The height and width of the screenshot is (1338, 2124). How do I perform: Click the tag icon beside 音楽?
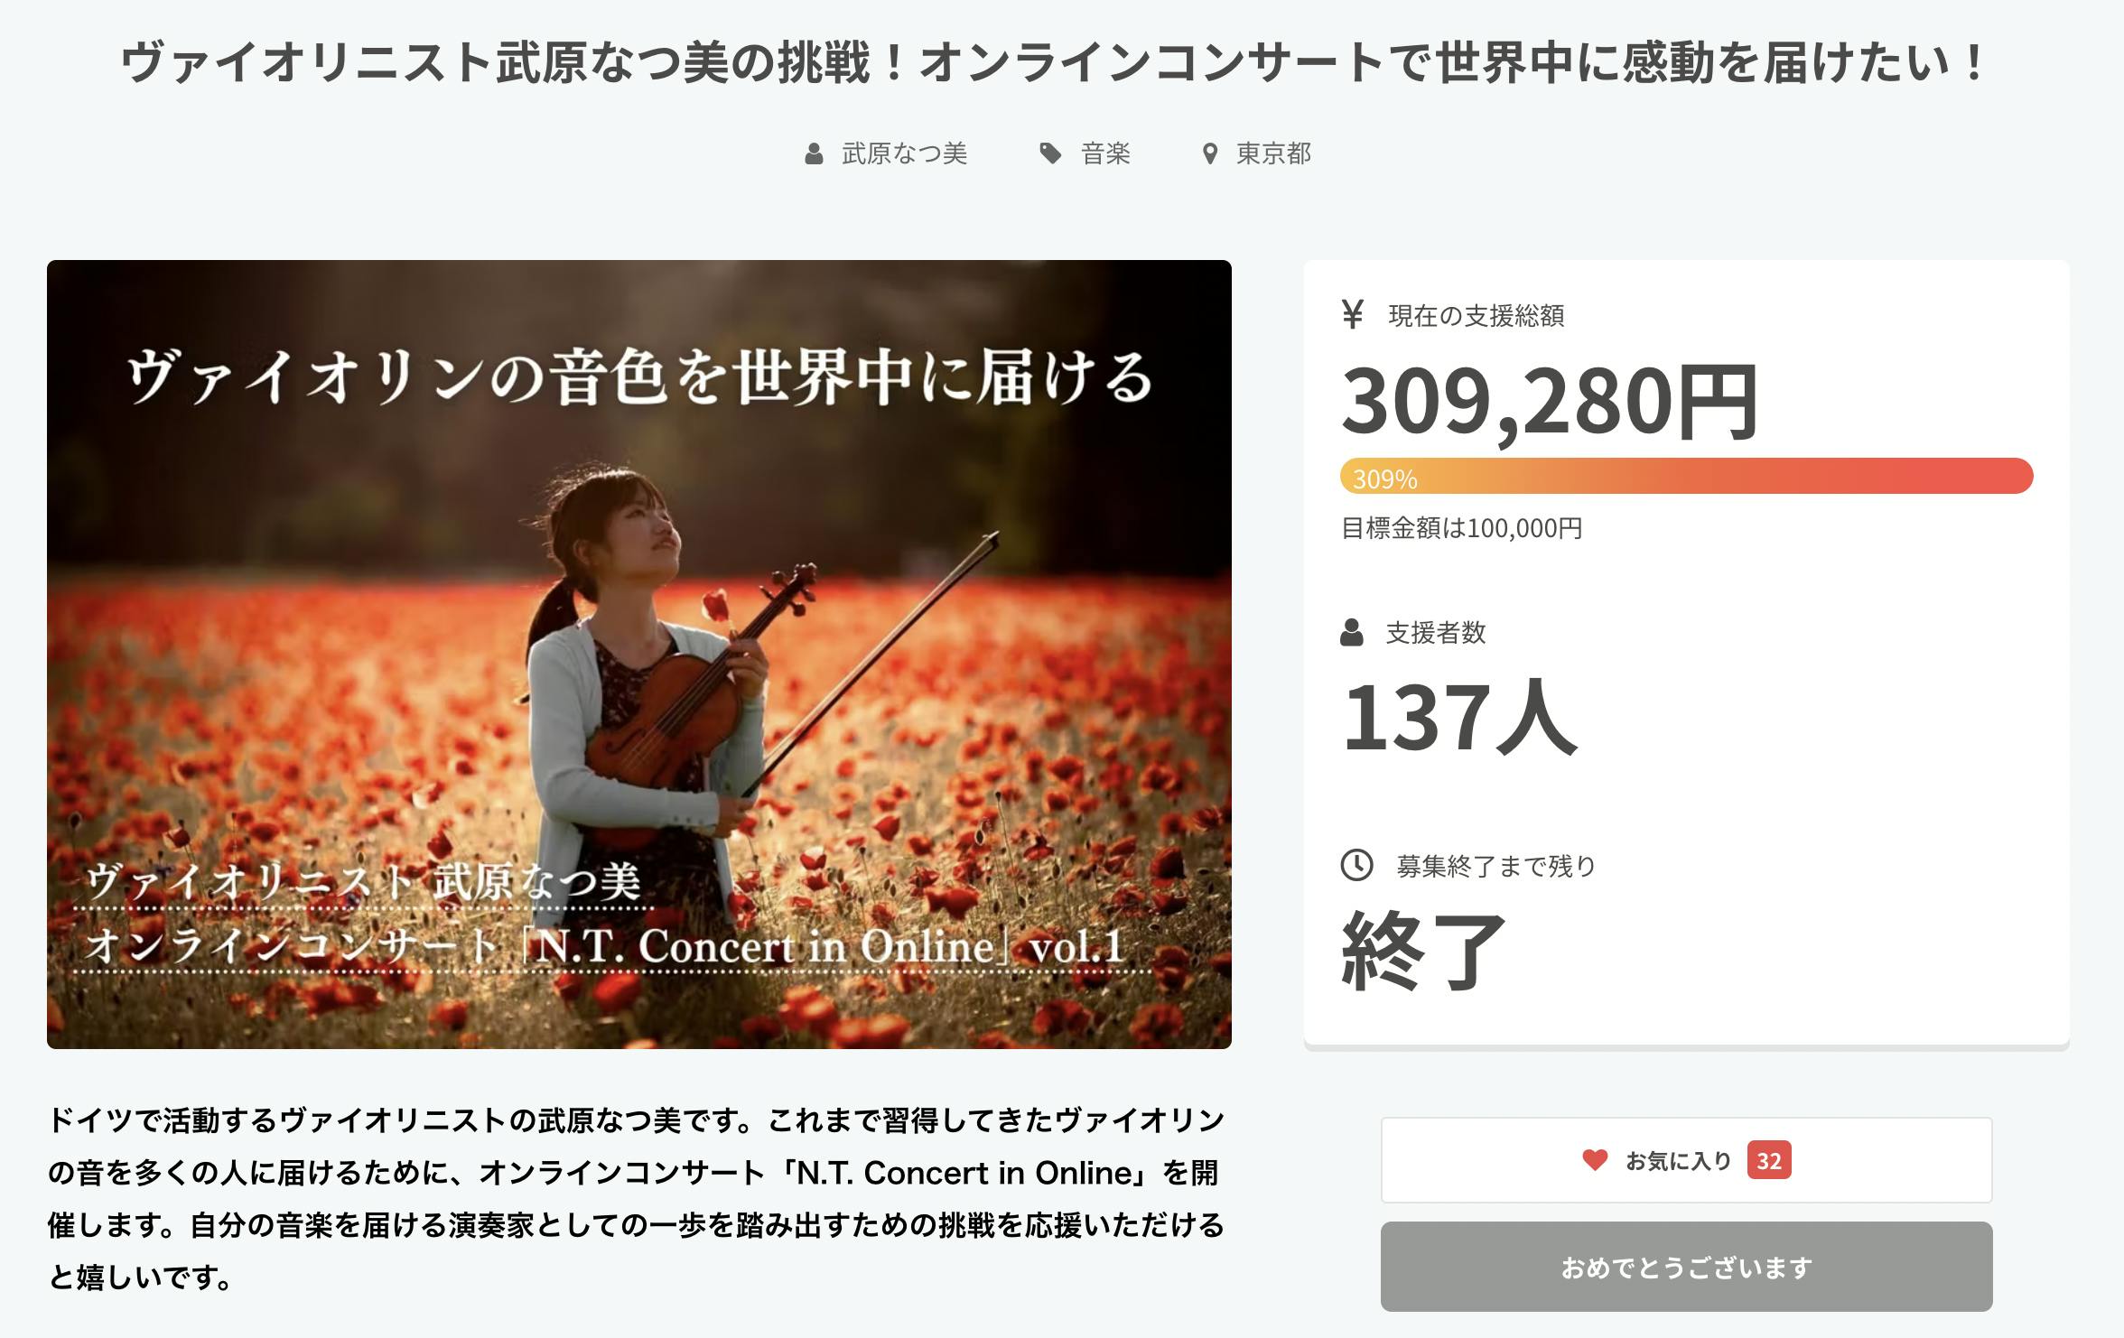1049,154
